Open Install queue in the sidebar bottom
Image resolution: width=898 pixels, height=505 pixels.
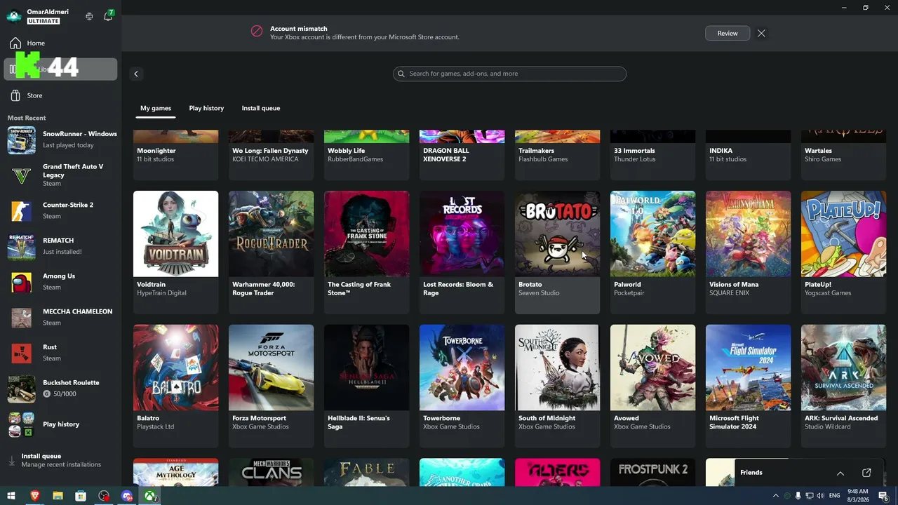(x=62, y=460)
